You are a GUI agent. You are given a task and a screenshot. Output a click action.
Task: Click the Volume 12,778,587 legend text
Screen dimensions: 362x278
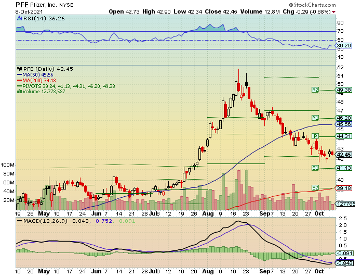(x=44, y=92)
